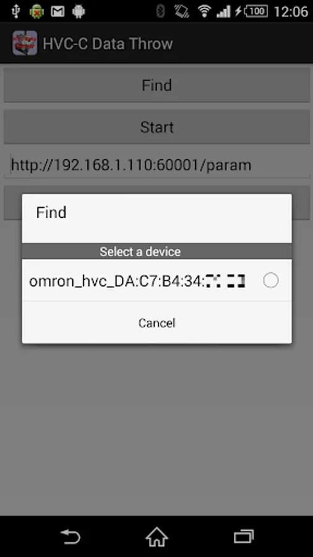Viewport: 313px width, 557px height.
Task: Tap the screen rotation status icon
Action: (182, 11)
